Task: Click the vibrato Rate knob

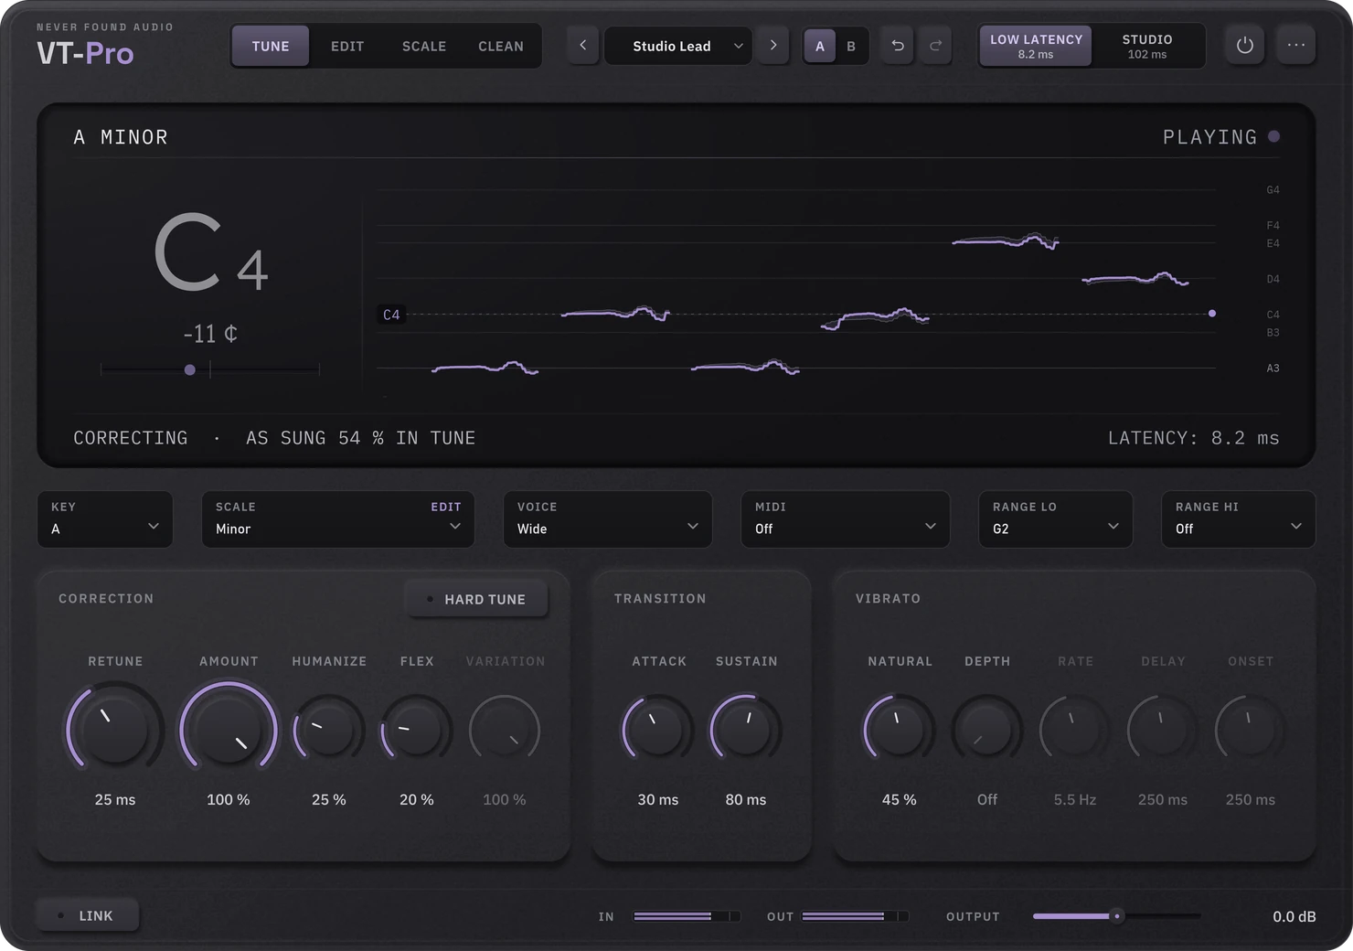Action: tap(1075, 730)
